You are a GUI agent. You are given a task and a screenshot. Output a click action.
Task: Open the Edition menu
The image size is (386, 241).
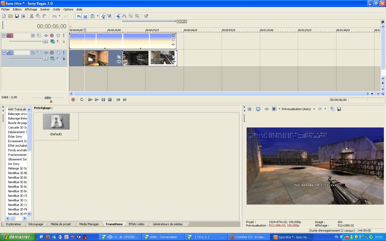17,9
